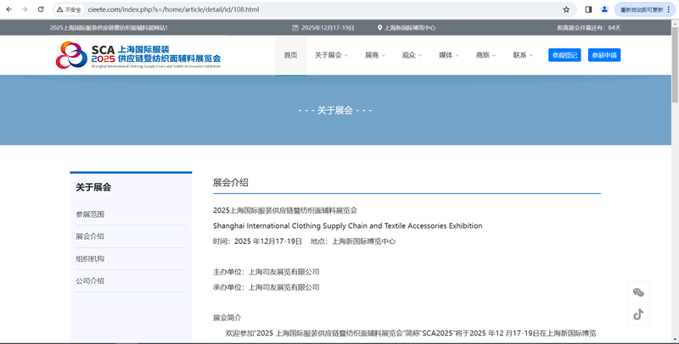
Task: Bookmark this page with star icon
Action: pyautogui.click(x=566, y=9)
